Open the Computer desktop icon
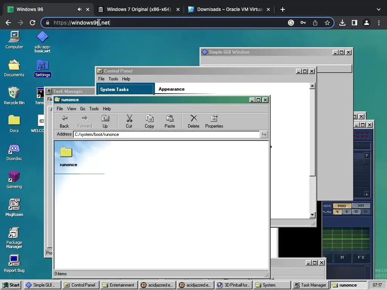Image resolution: width=387 pixels, height=290 pixels. [x=14, y=40]
